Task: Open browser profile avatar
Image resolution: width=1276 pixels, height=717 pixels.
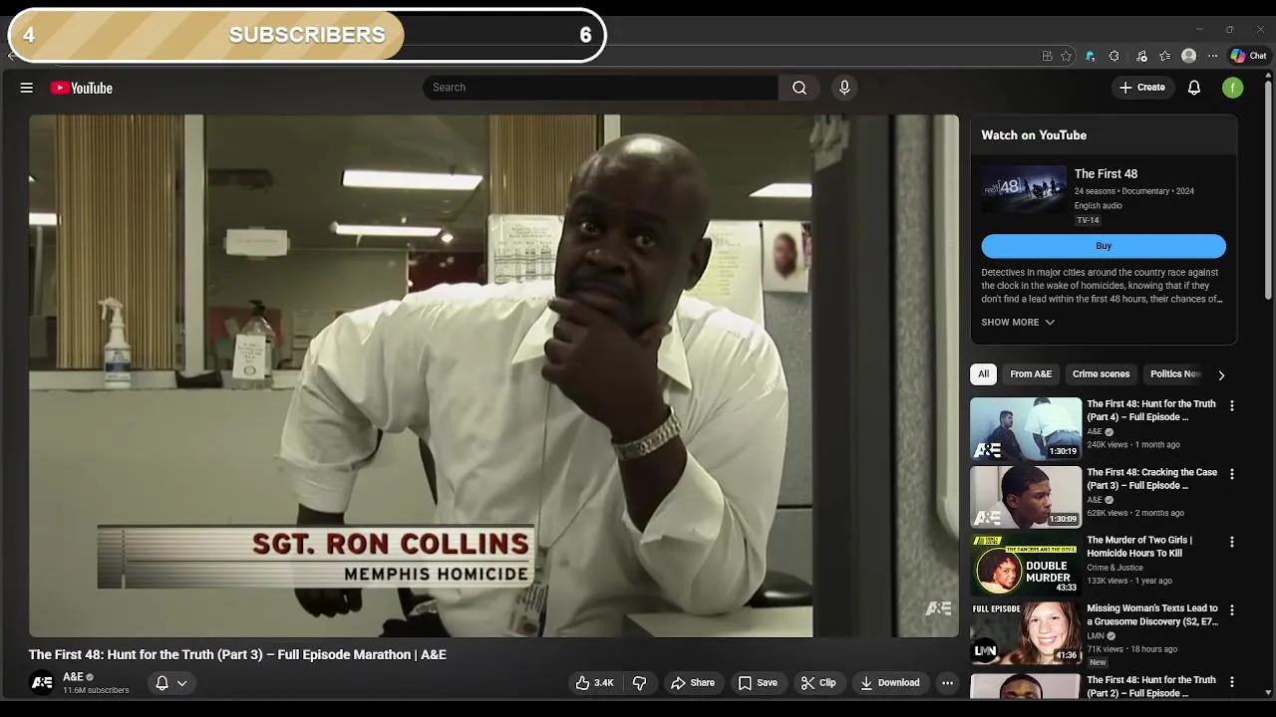Action: [x=1188, y=56]
